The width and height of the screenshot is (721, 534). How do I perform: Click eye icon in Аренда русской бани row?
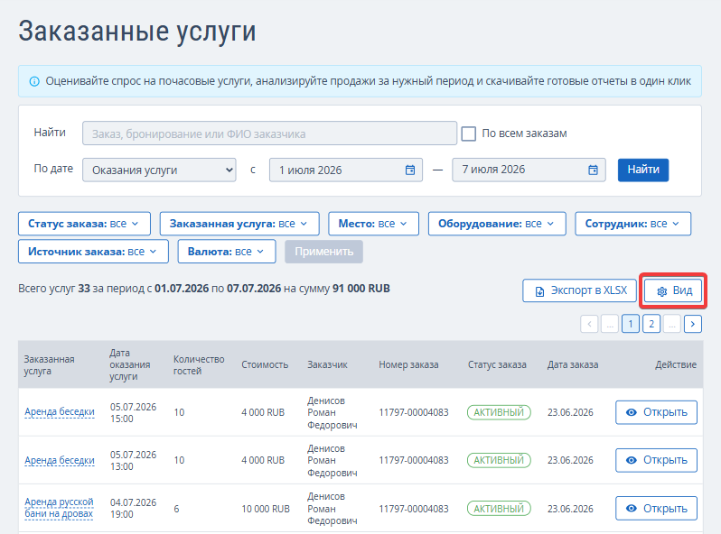pos(632,508)
